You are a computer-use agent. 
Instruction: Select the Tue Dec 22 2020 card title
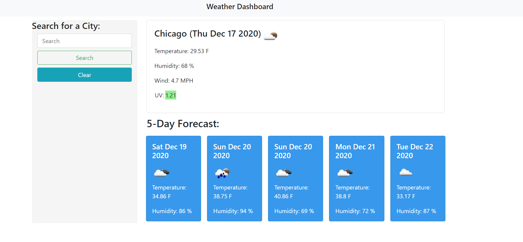(415, 151)
